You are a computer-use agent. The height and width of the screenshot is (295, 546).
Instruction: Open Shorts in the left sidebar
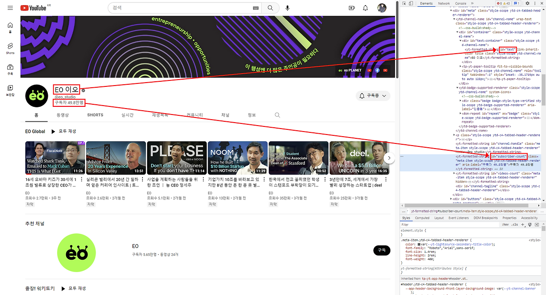pyautogui.click(x=10, y=49)
